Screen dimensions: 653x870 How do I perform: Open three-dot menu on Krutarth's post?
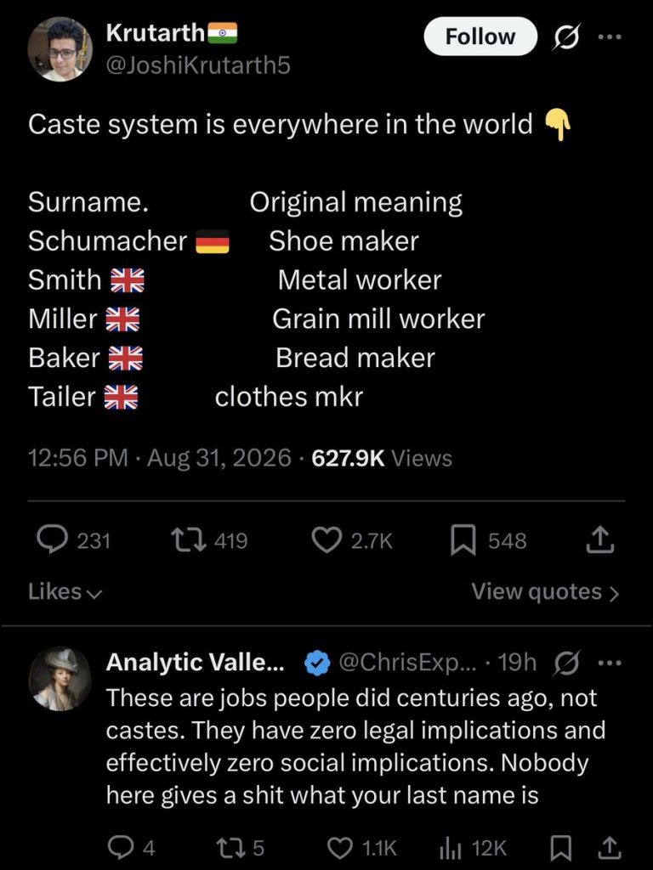click(x=609, y=37)
